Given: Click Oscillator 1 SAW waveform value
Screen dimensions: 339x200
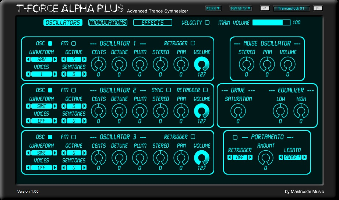Looking at the screenshot, I should pos(42,59).
